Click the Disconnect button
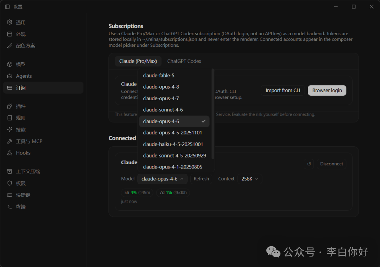 point(331,164)
